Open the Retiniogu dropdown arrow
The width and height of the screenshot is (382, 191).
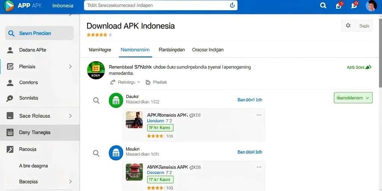click(x=139, y=82)
